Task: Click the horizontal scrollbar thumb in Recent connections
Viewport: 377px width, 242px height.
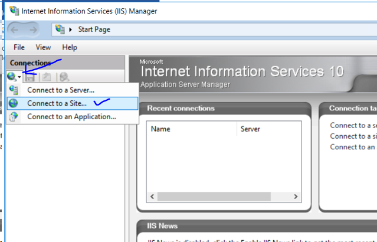Action: (214, 197)
